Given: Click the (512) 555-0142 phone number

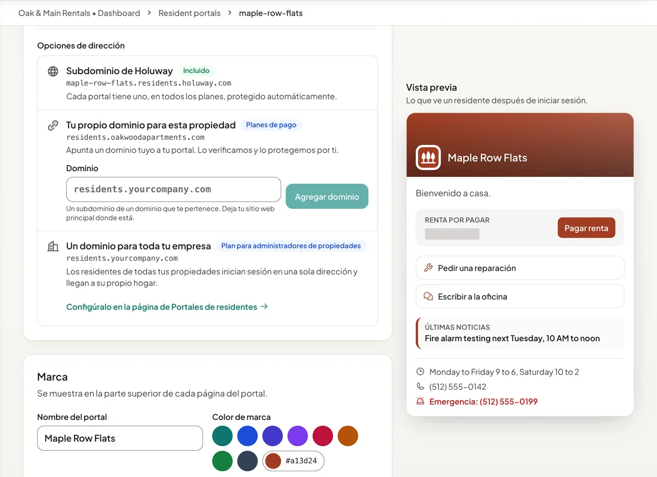Looking at the screenshot, I should click(x=457, y=386).
